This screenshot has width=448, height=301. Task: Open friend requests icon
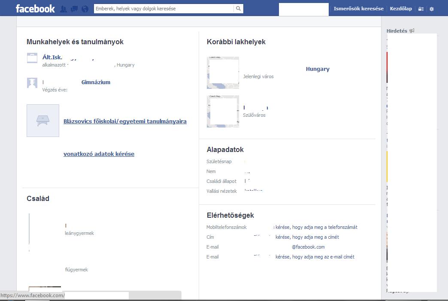coord(64,9)
